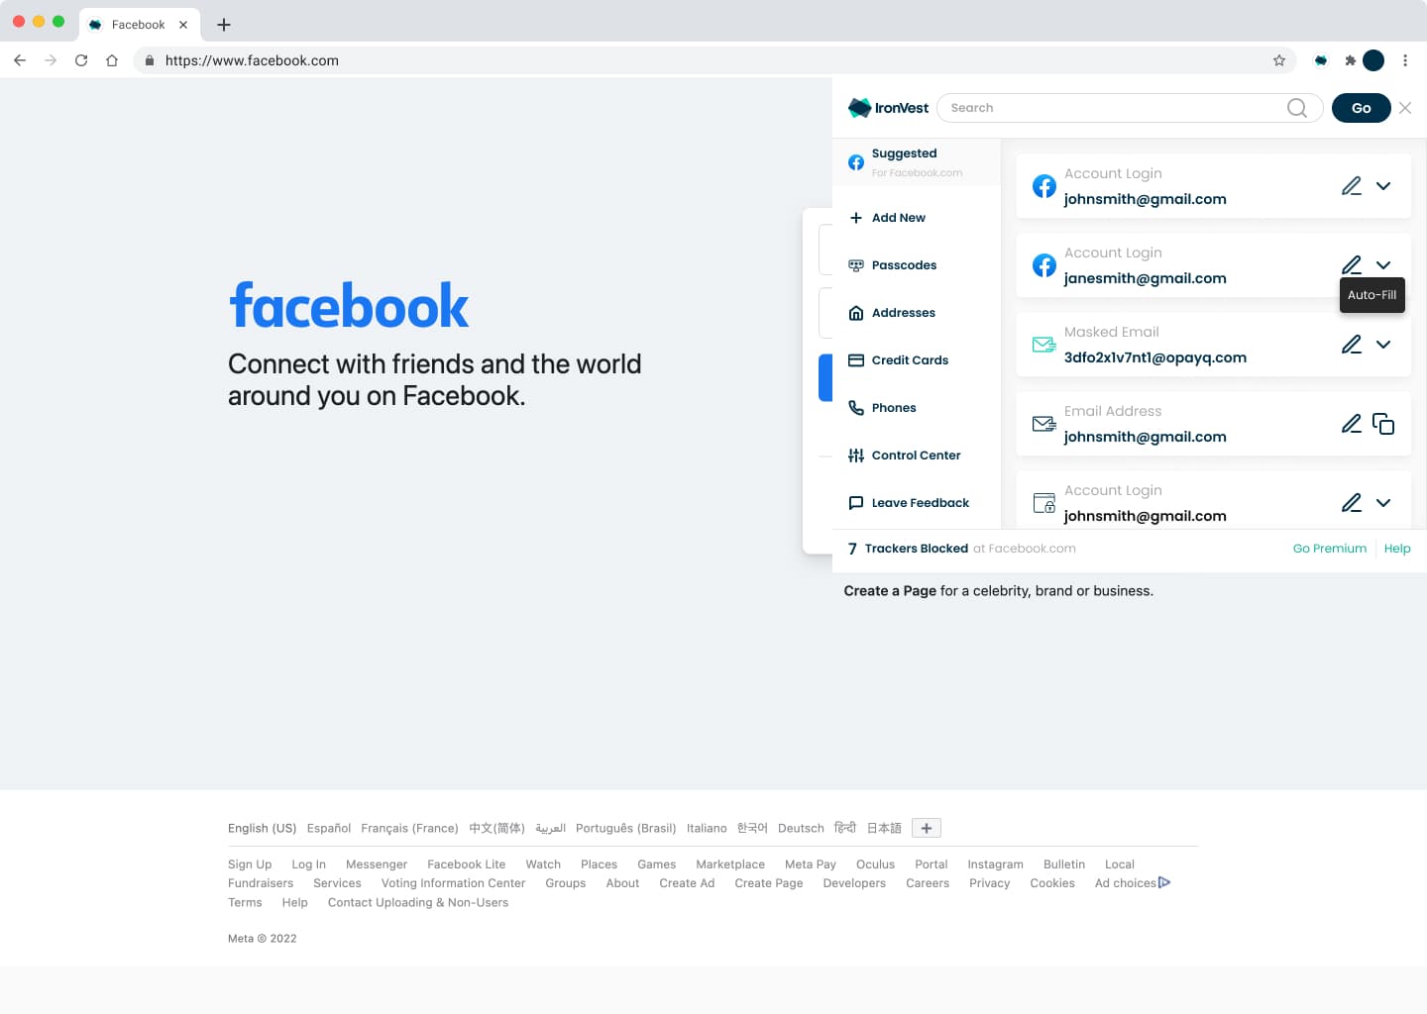Open a new browser tab
Viewport: 1427px width, 1014px height.
pos(224,25)
